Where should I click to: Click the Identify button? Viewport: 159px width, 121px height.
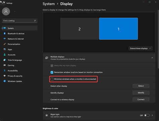pos(141,93)
